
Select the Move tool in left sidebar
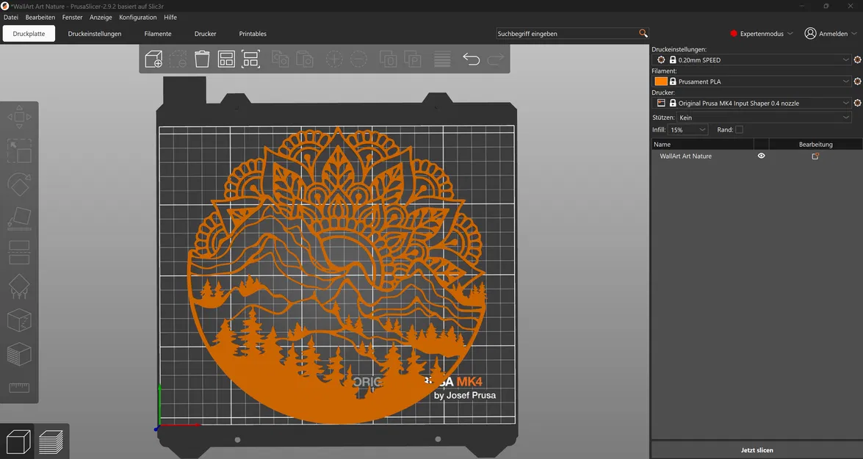click(19, 118)
